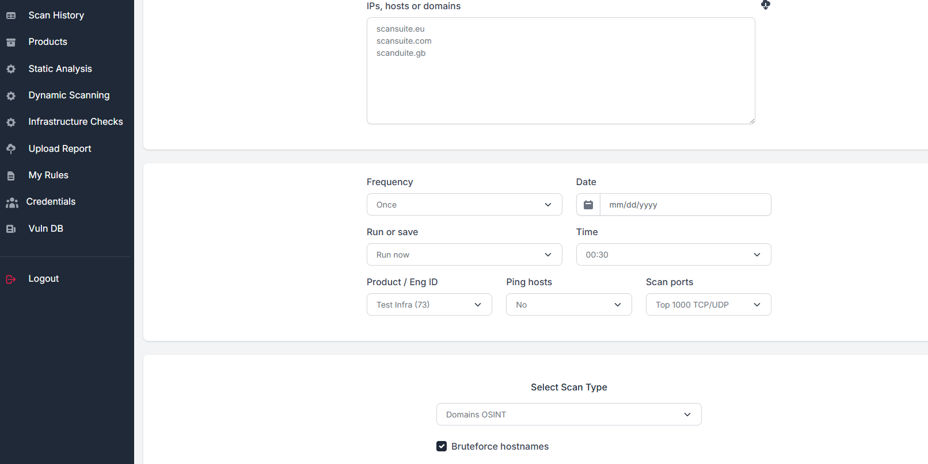Toggle the Bruteforce hostnames checkbox
The width and height of the screenshot is (928, 464).
coord(442,446)
